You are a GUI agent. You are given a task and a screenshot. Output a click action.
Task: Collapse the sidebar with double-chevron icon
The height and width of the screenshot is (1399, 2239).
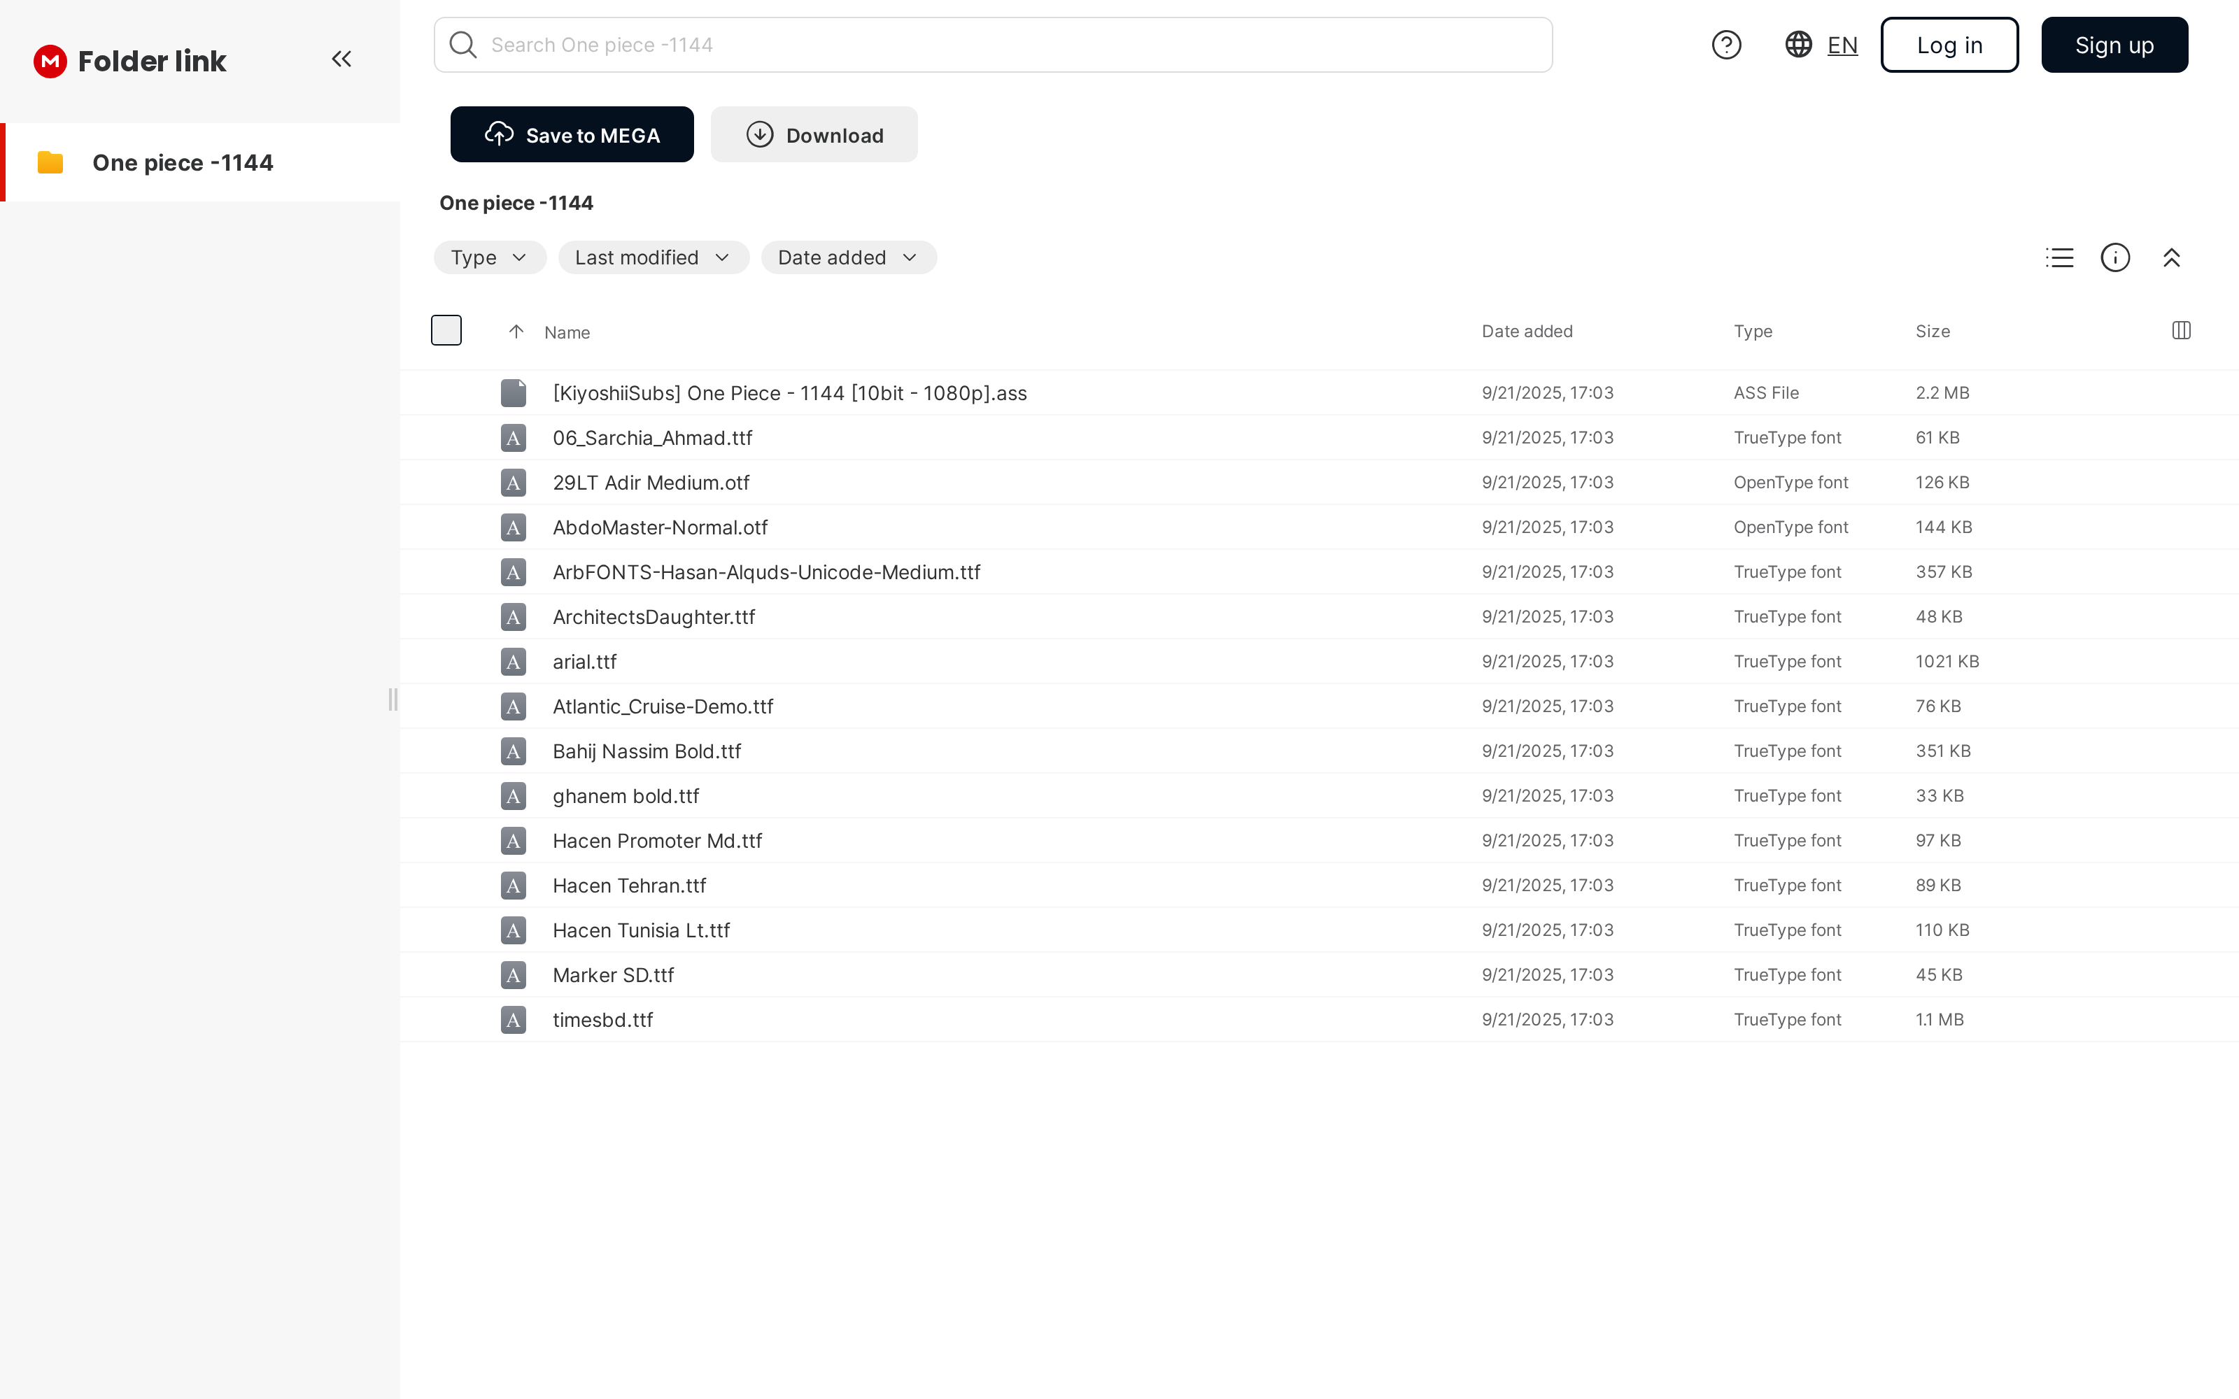tap(341, 59)
